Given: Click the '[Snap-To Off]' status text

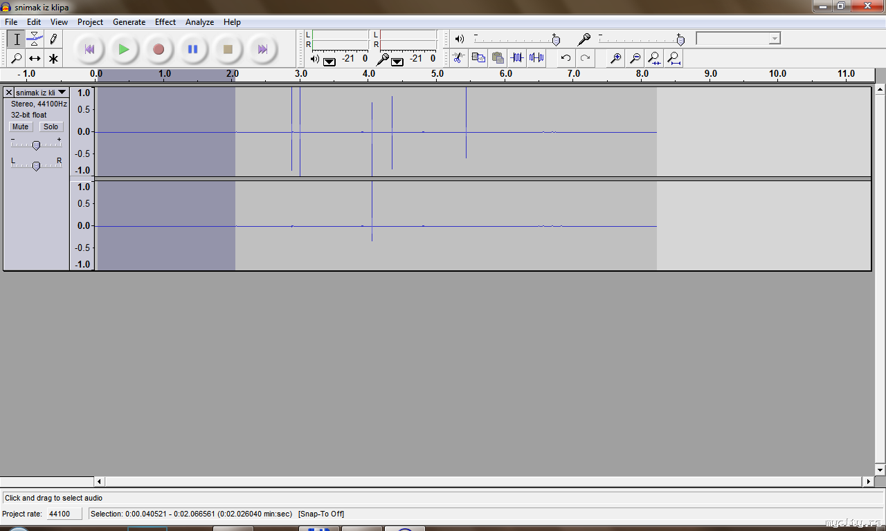Looking at the screenshot, I should 321,514.
